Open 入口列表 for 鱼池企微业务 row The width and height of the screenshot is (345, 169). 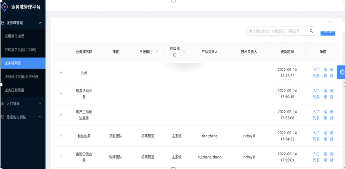(x=316, y=157)
